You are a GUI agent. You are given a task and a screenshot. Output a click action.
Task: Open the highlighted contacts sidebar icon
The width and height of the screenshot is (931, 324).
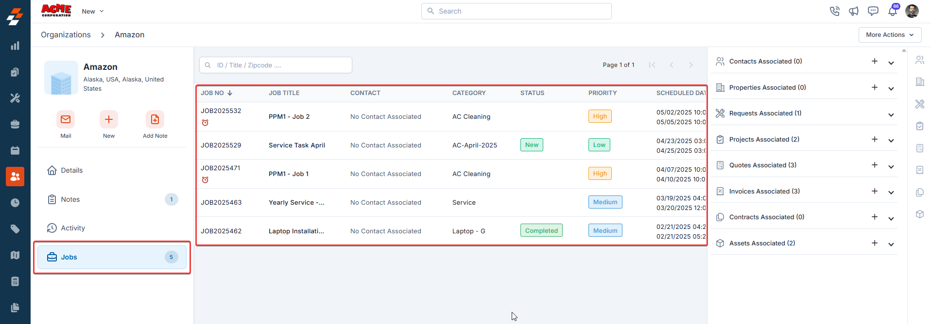tap(15, 177)
